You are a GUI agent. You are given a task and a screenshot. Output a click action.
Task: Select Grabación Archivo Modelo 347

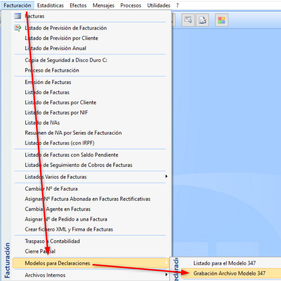(229, 273)
